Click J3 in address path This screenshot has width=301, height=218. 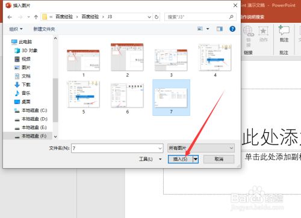(110, 17)
